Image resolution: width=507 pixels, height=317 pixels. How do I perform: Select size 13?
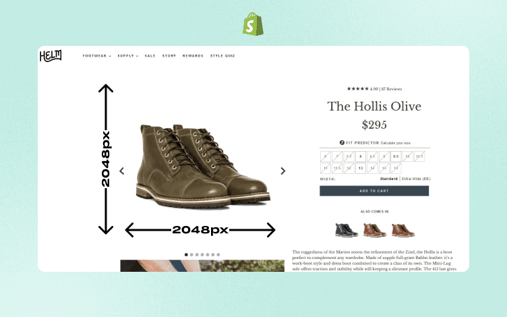pos(361,168)
